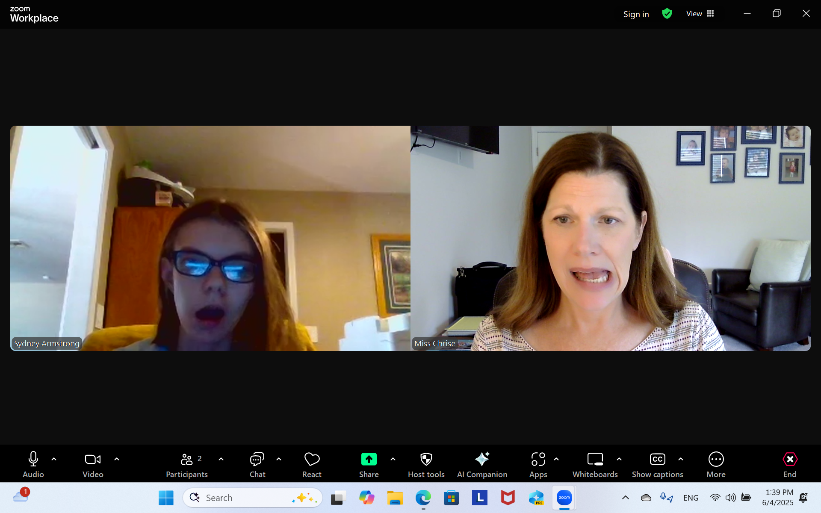
Task: Expand video options arrow beside Video
Action: tap(117, 459)
